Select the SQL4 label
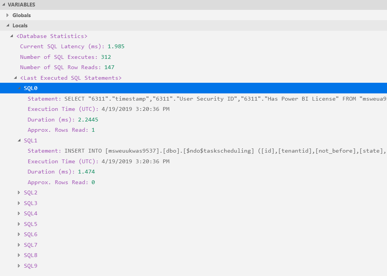This screenshot has height=276, width=387. [x=31, y=213]
